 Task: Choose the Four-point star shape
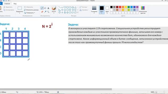62,12
